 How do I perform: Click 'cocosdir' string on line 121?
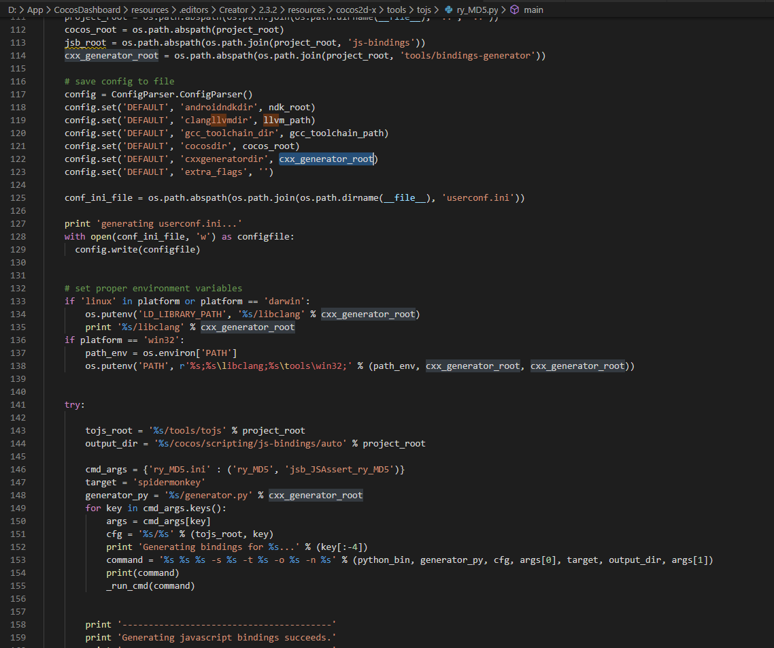click(205, 146)
